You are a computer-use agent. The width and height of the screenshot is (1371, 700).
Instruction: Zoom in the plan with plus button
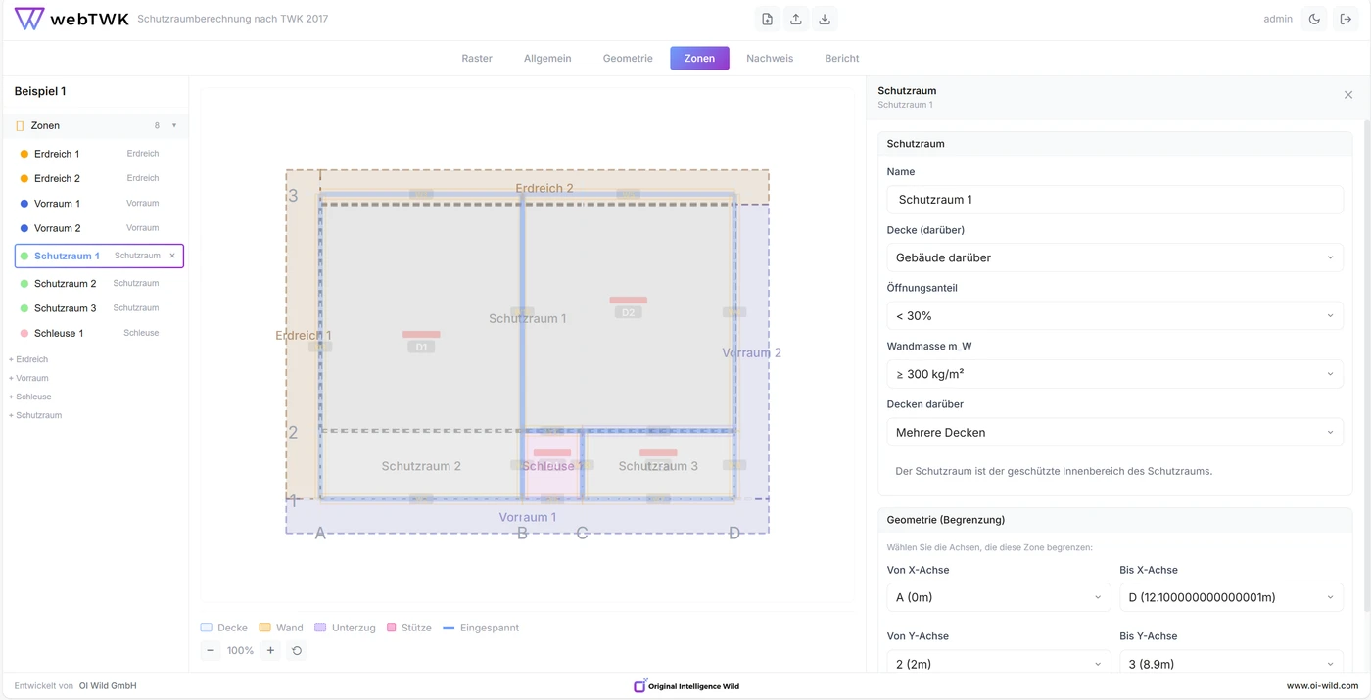tap(271, 650)
